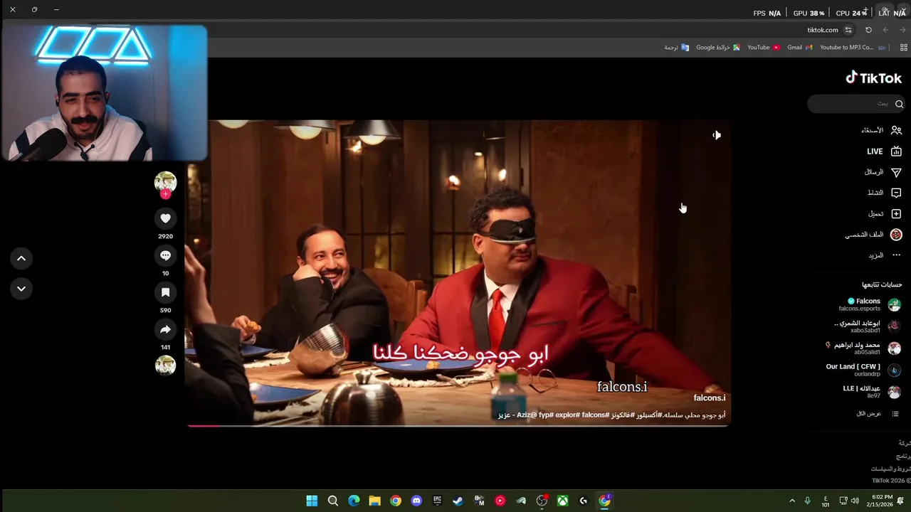The height and width of the screenshot is (512, 911).
Task: Open File Explorer from the taskbar
Action: click(x=374, y=501)
